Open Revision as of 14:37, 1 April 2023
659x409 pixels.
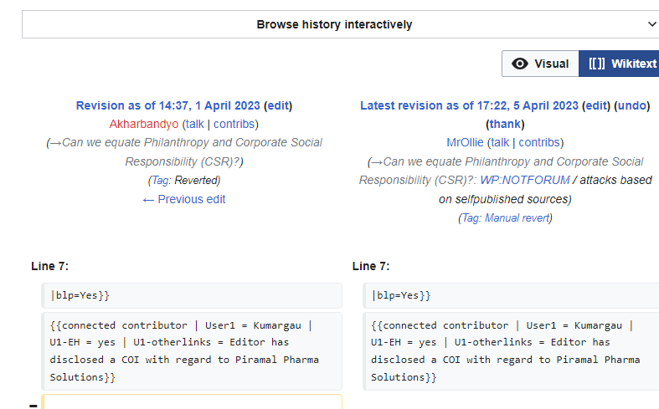tap(168, 105)
